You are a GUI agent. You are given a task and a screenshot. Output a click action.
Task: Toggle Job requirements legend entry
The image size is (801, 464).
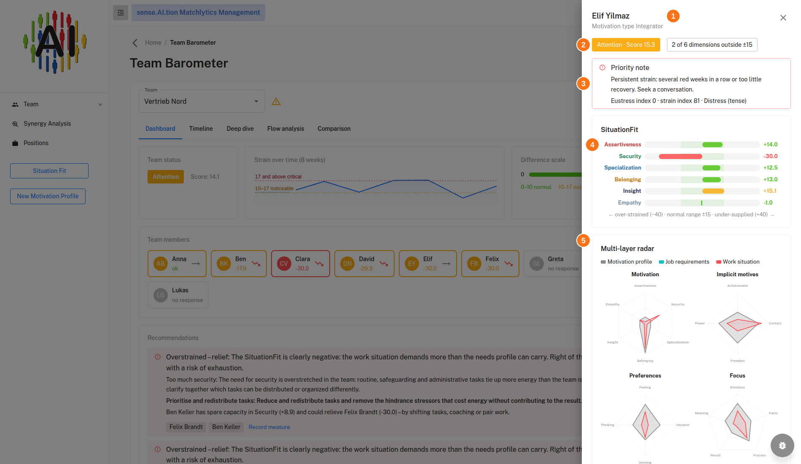click(684, 262)
